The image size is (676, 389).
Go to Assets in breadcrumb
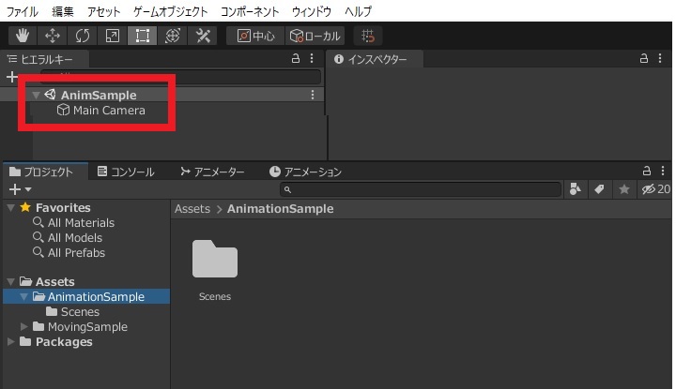tap(192, 209)
